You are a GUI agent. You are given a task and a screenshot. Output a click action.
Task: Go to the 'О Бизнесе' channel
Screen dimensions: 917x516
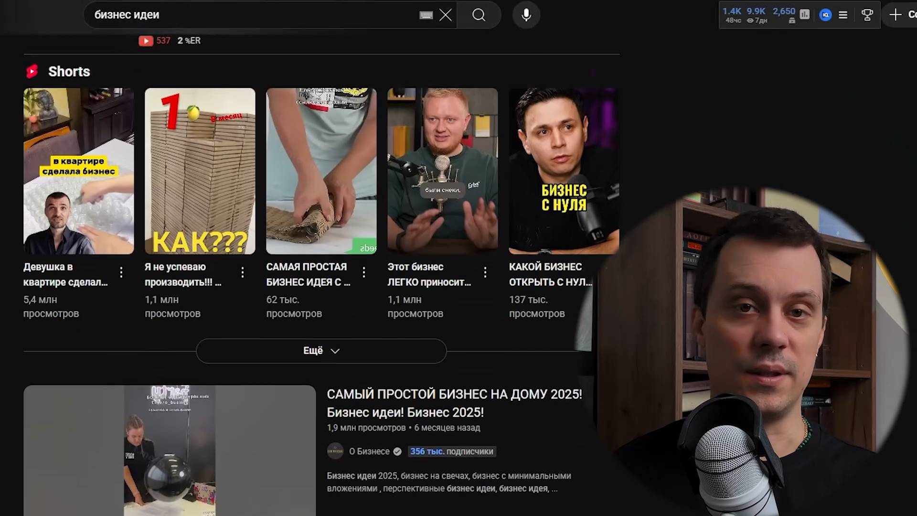pyautogui.click(x=369, y=451)
